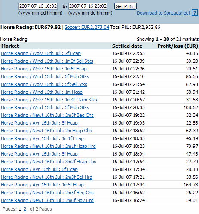Open Wolv 16th Jul 1m6f Hcap market
This screenshot has width=199, height=214.
coord(44,69)
